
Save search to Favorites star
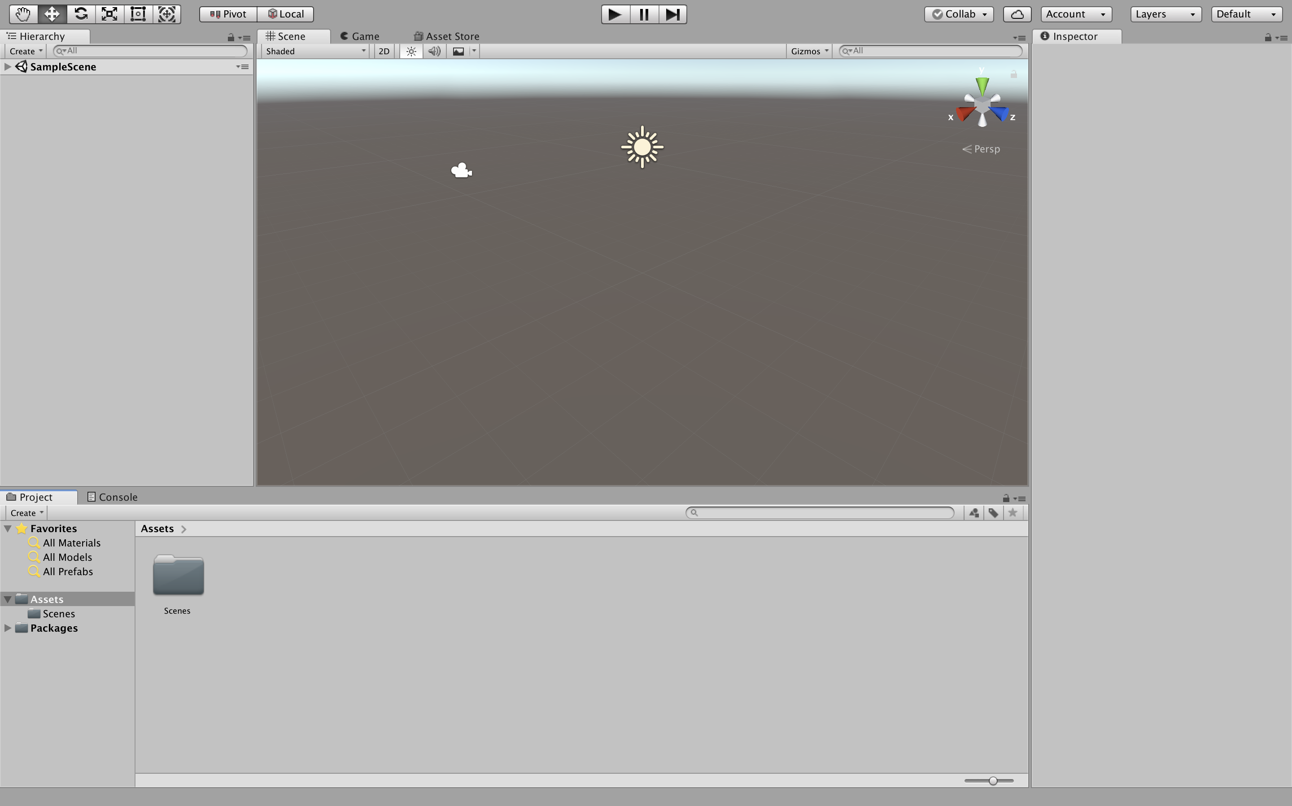coord(1013,513)
